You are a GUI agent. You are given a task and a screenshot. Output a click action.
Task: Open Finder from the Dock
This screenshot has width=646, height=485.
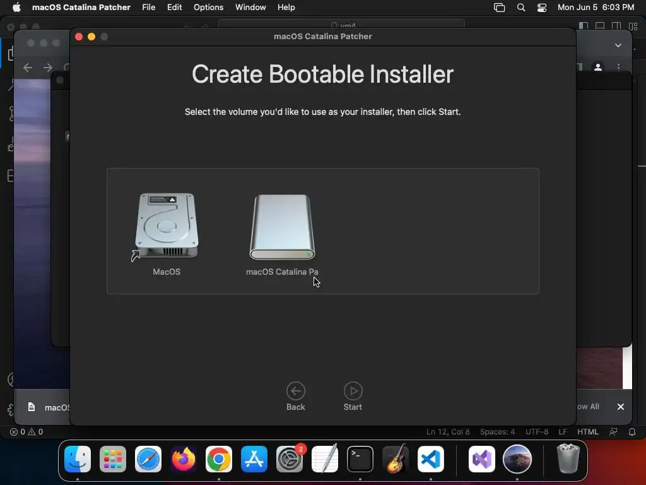point(78,459)
